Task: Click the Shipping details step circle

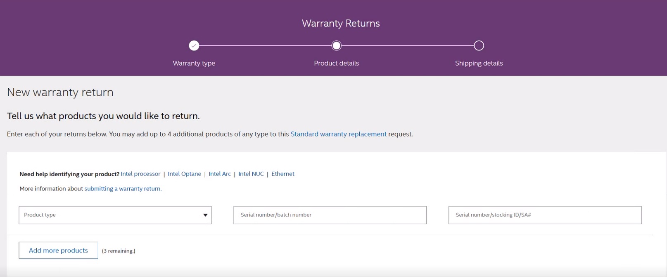Action: (x=479, y=45)
